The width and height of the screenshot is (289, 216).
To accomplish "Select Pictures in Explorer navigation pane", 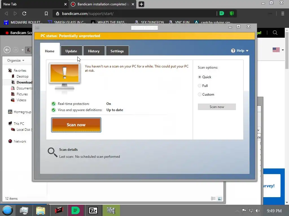I will [19, 94].
